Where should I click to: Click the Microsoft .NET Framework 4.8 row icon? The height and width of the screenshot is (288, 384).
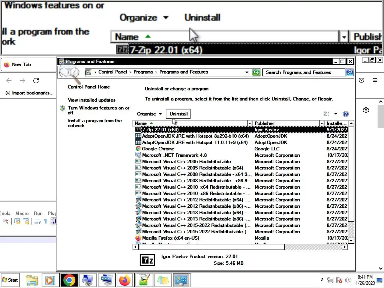pyautogui.click(x=138, y=155)
